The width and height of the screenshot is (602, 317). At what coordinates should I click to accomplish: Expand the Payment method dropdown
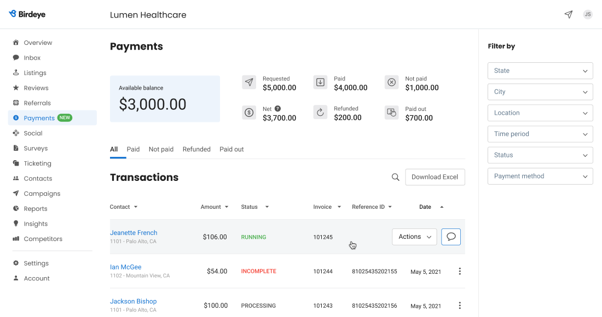(x=540, y=176)
